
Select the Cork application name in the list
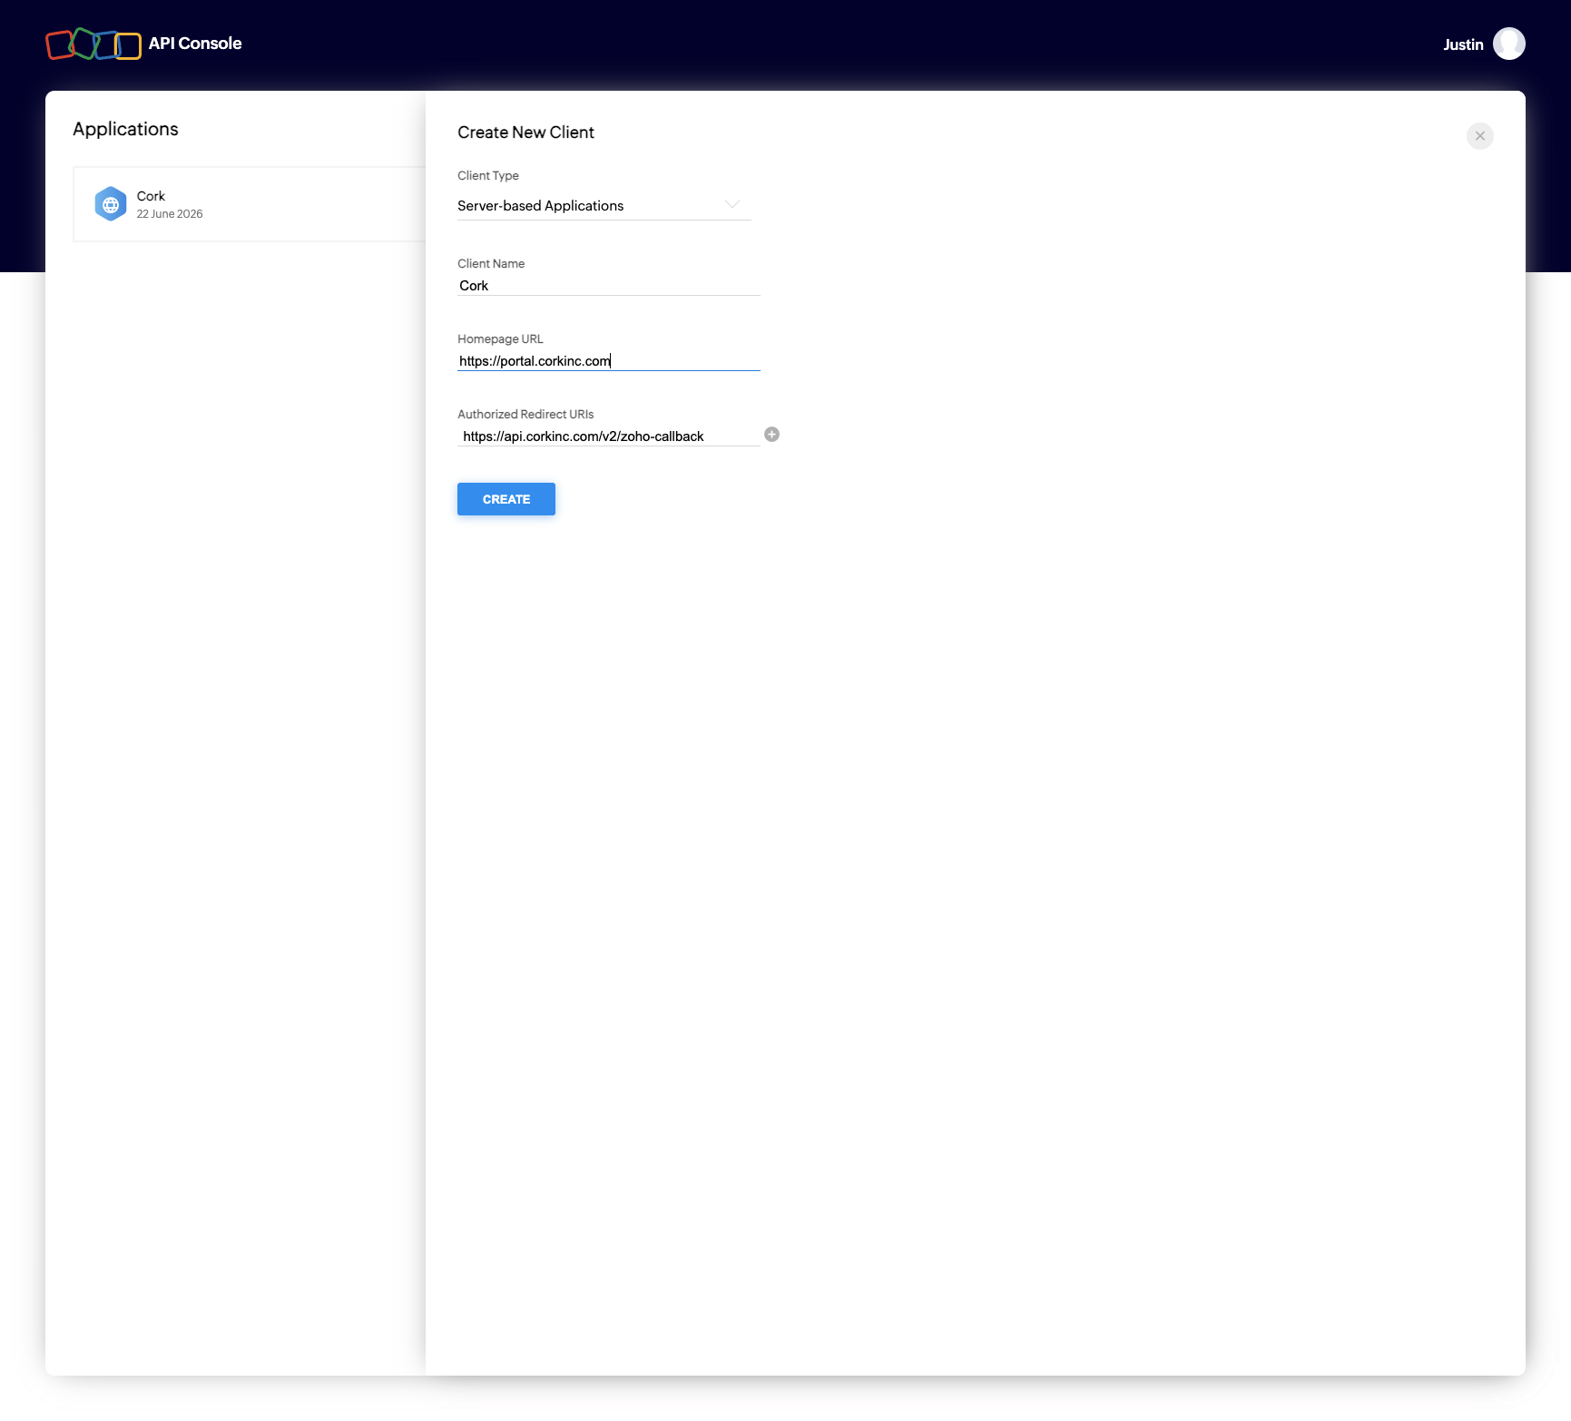pos(151,196)
